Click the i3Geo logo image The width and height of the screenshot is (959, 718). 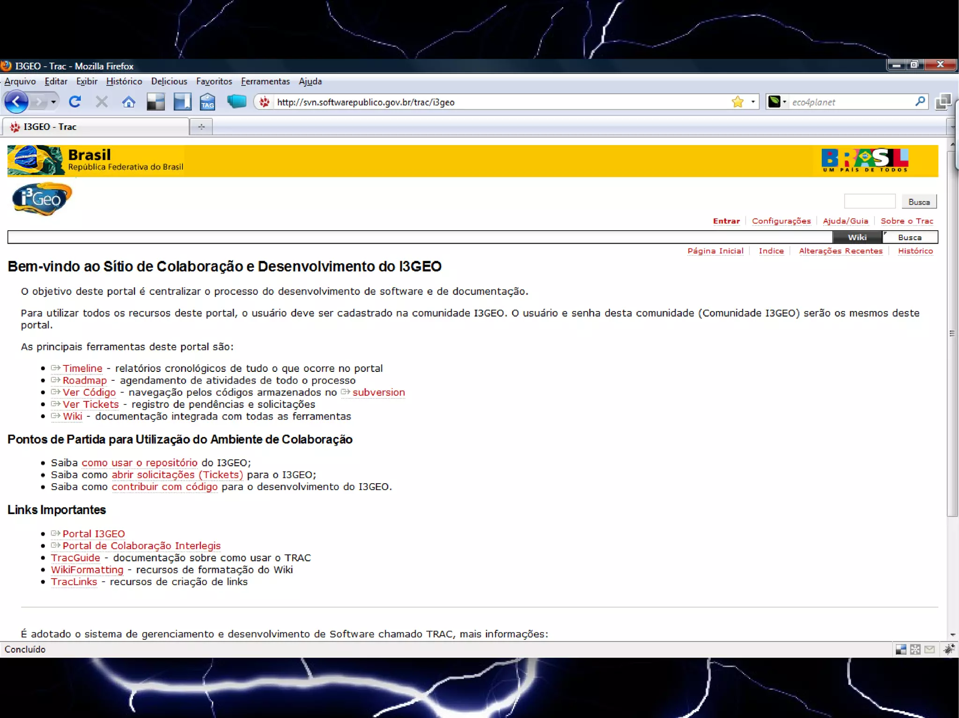42,199
